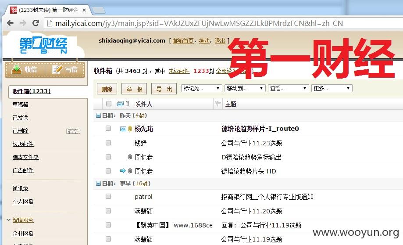Viewport: 403px width, 245px height.
Task: Tick checkbox for 杨先珩 email
Action: pos(108,128)
